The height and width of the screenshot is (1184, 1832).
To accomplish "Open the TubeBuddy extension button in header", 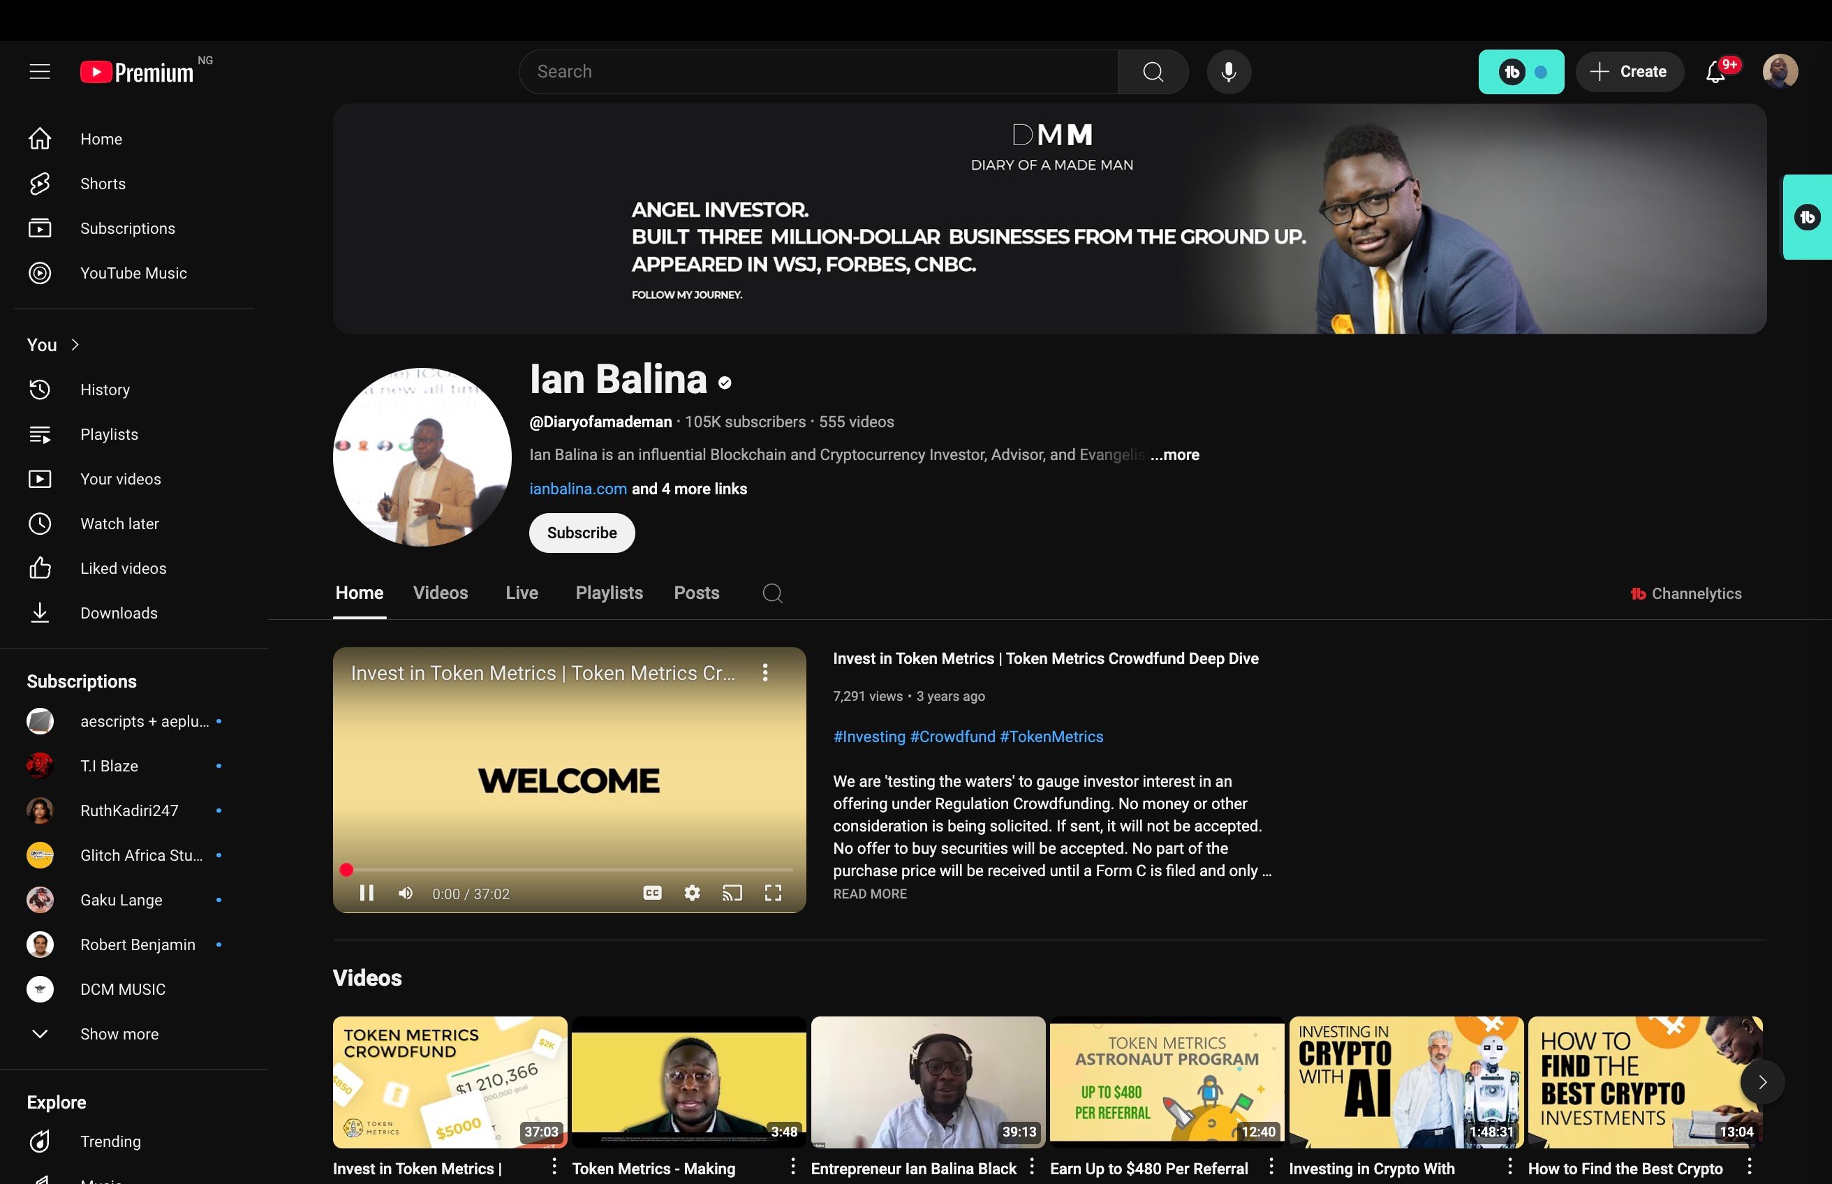I will [1521, 71].
